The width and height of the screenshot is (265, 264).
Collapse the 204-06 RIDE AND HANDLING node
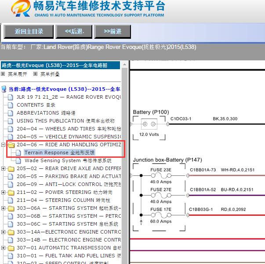pyautogui.click(x=3, y=145)
